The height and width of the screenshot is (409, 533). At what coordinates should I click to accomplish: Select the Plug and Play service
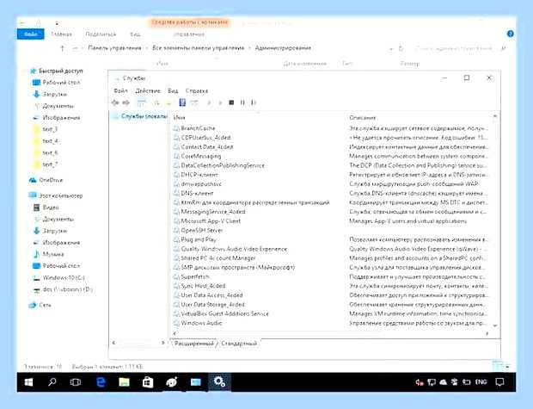pos(199,239)
